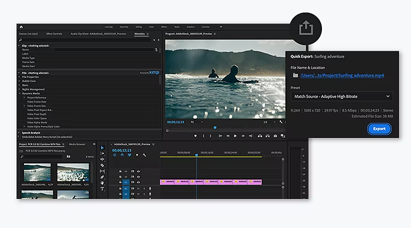Select the Hand tool
Image resolution: width=411 pixels, height=228 pixels.
pos(102,183)
